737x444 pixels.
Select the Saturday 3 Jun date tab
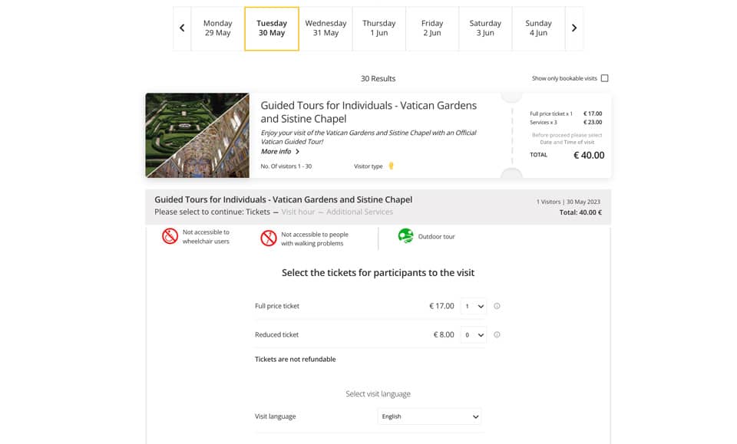tap(485, 28)
